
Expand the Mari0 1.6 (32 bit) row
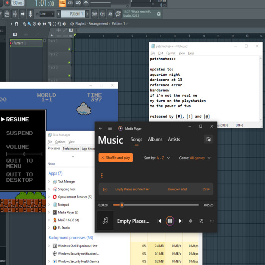point(49,220)
